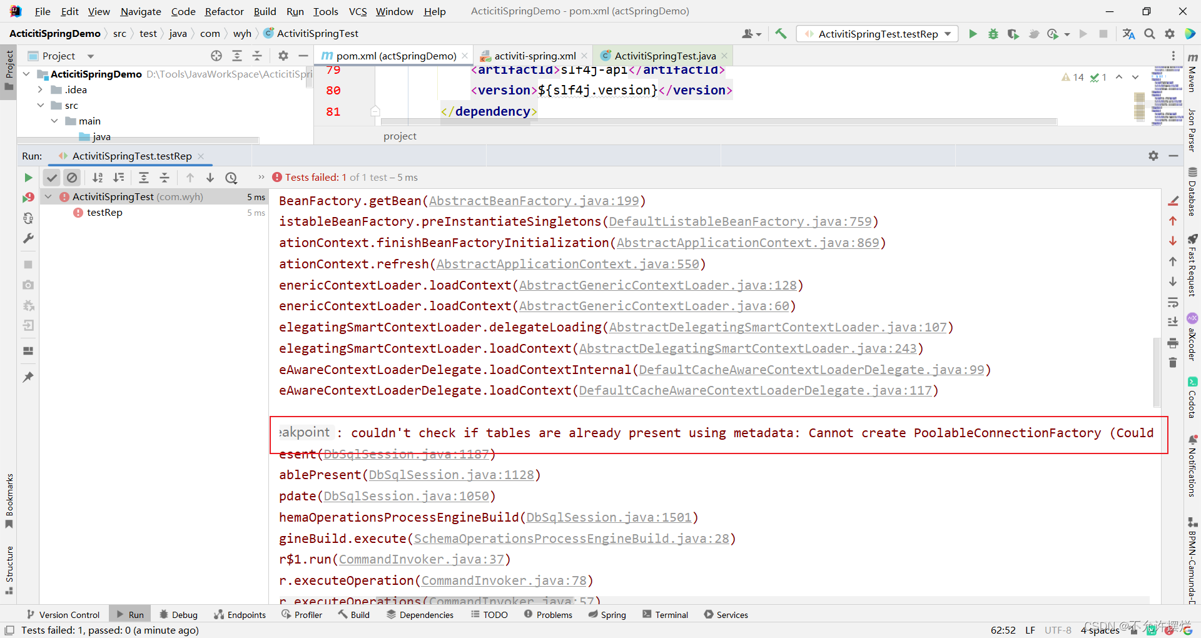The width and height of the screenshot is (1201, 638).
Task: Start debugging with the Debug icon
Action: 993,34
